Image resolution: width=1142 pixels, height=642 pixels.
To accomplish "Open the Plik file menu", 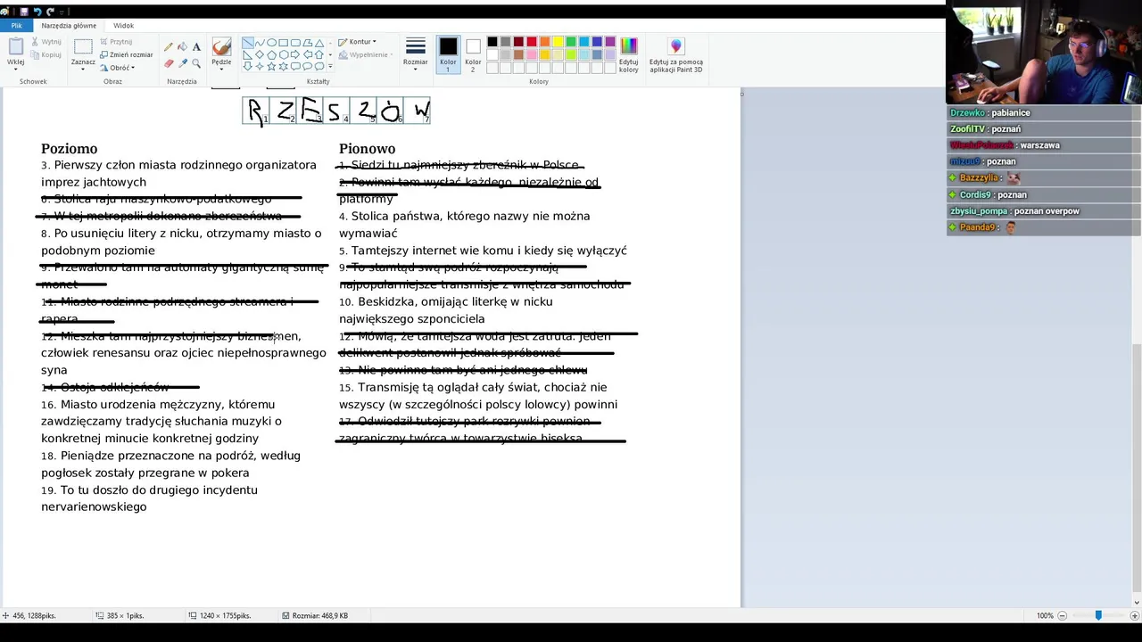I will click(x=16, y=26).
